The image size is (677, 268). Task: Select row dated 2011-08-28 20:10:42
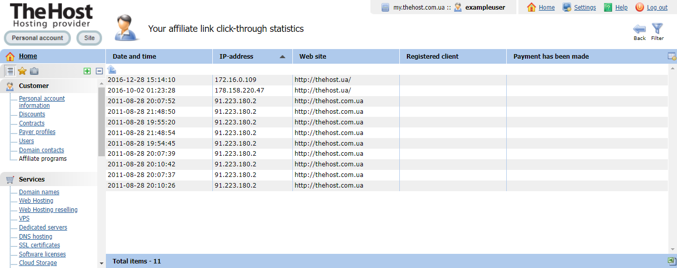pos(387,164)
